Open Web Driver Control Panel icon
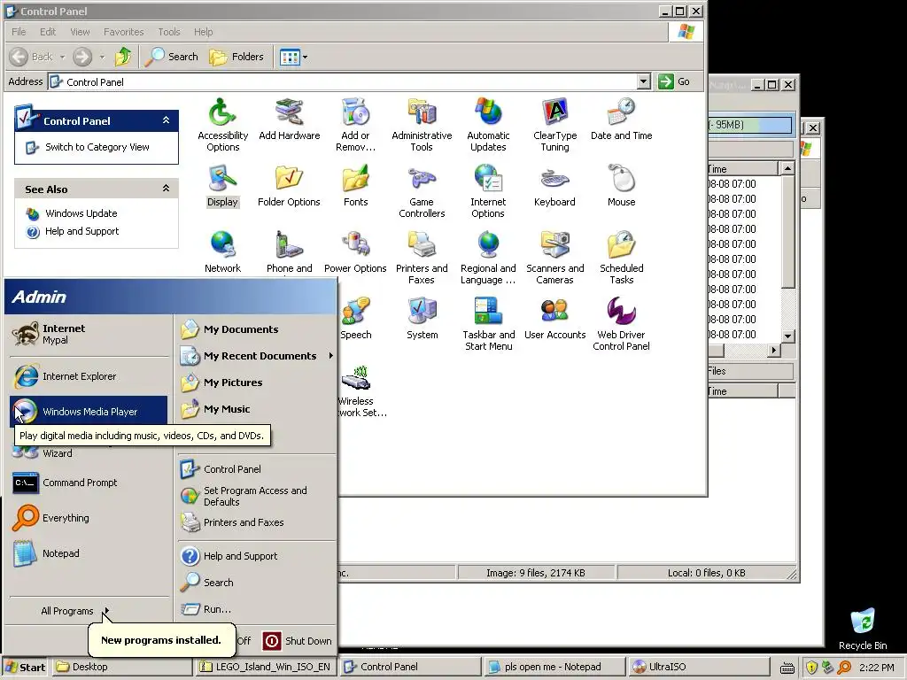Image resolution: width=907 pixels, height=680 pixels. [621, 324]
